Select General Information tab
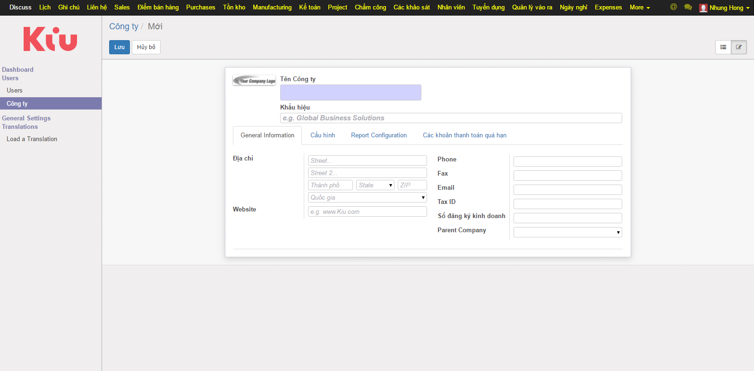Image resolution: width=754 pixels, height=371 pixels. click(x=267, y=135)
